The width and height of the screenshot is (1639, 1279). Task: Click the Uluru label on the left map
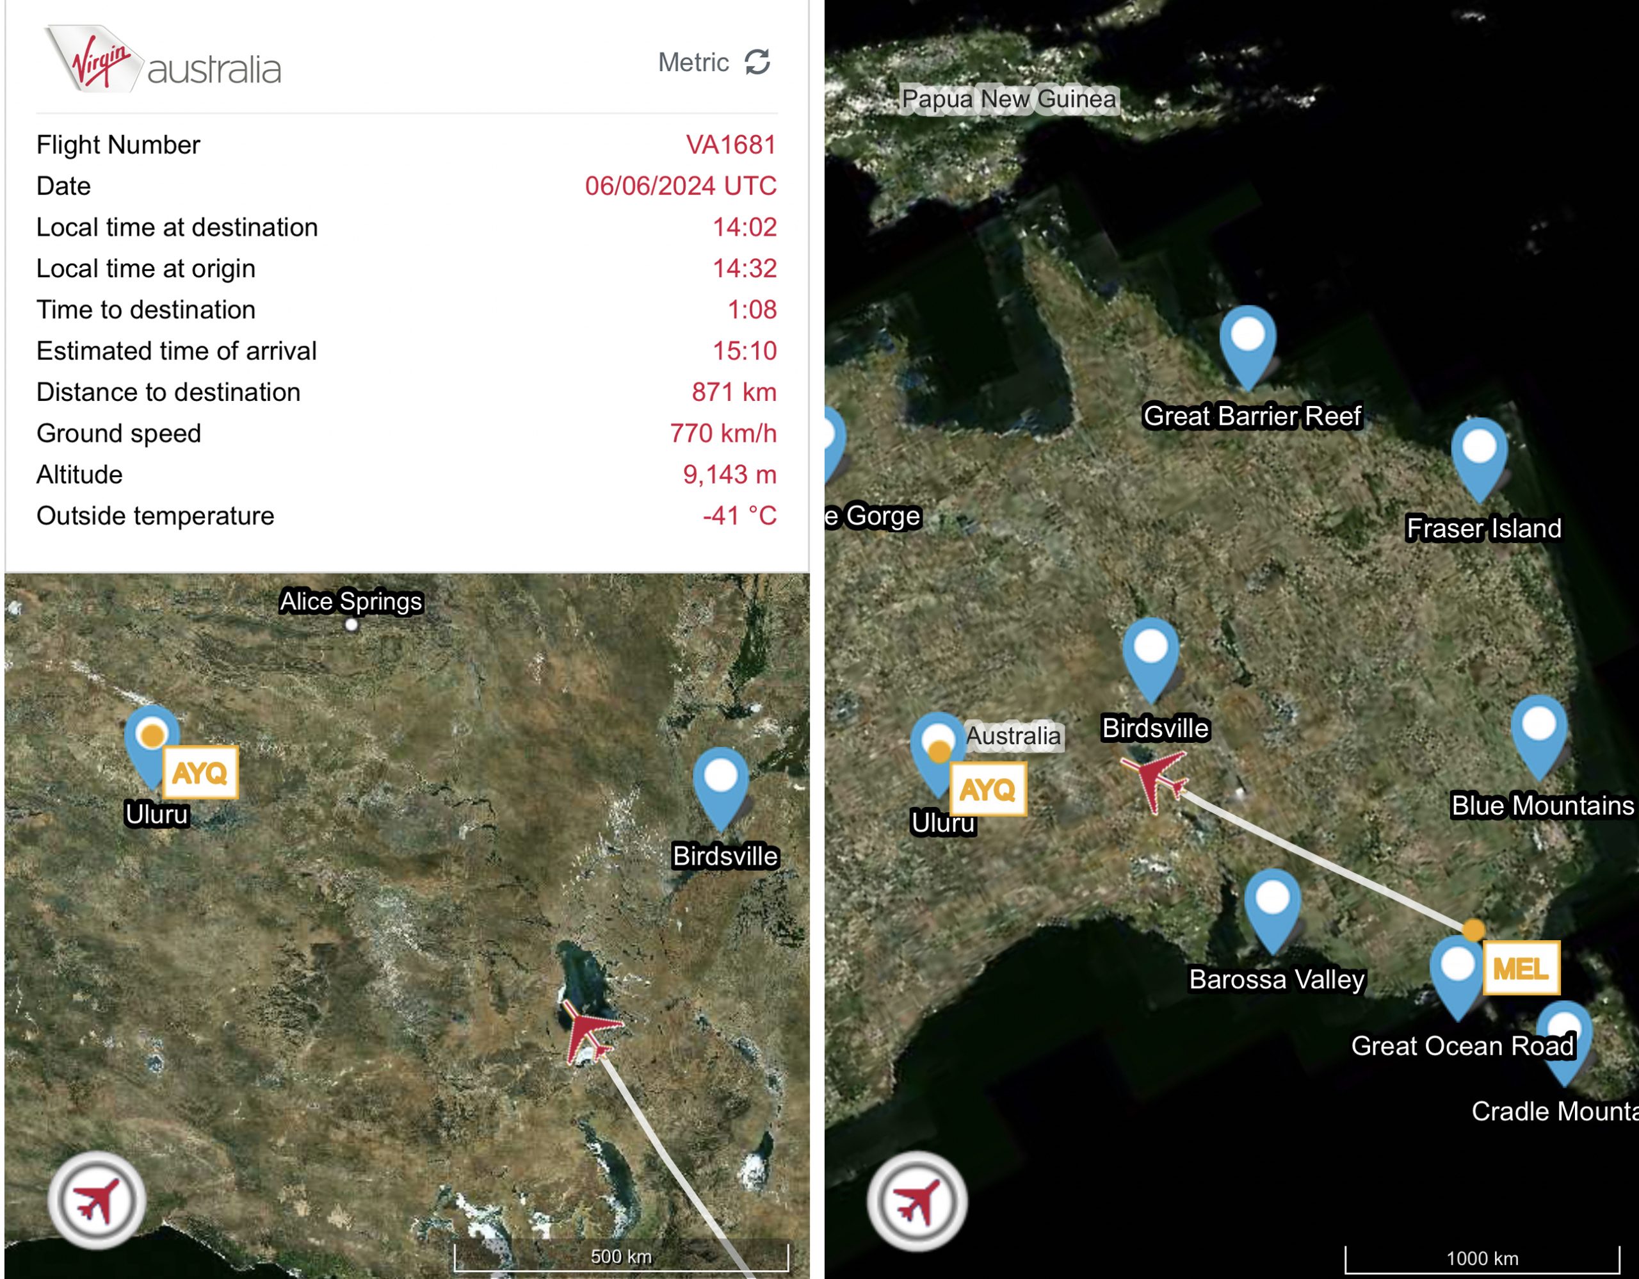(157, 815)
